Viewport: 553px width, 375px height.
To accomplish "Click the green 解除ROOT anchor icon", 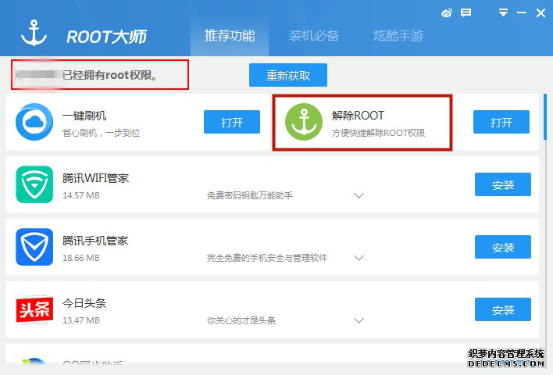I will tap(304, 122).
